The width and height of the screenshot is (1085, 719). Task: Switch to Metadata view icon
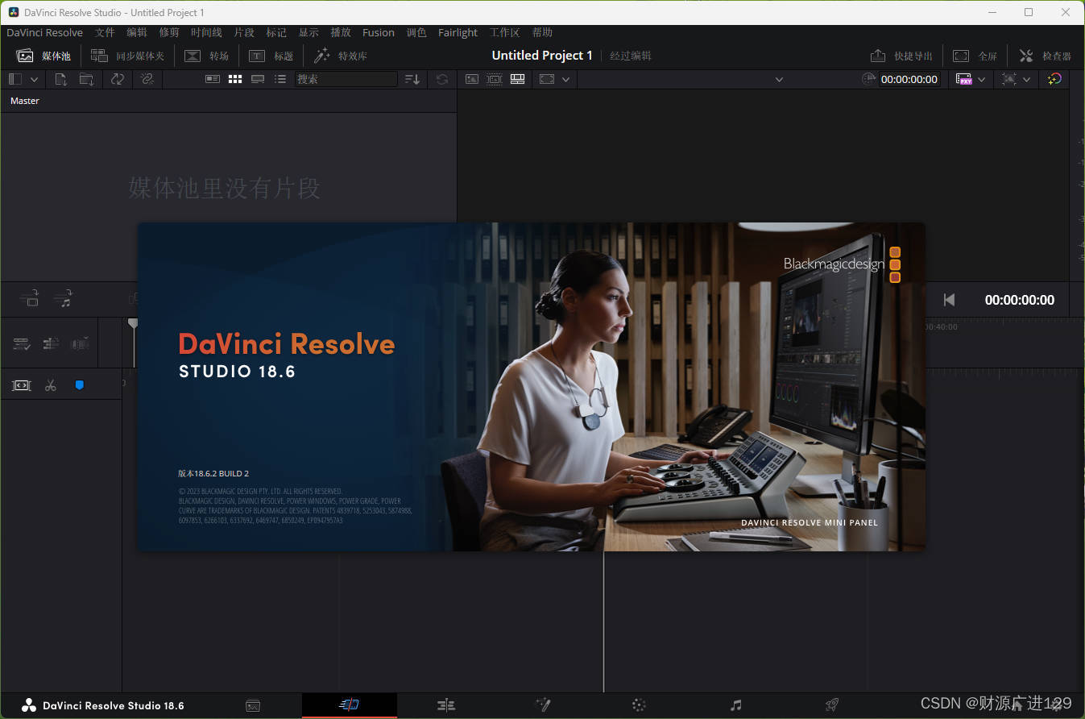[212, 79]
